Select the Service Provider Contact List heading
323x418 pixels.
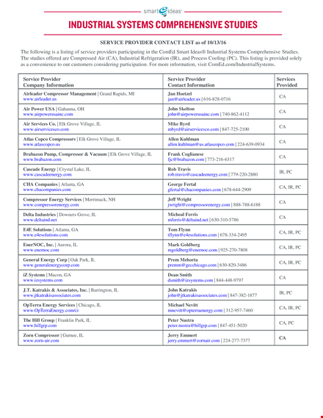[x=163, y=43]
